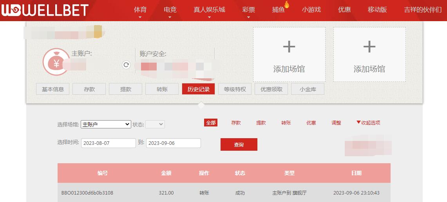
Task: Click the 日期 column header
Action: click(357, 173)
